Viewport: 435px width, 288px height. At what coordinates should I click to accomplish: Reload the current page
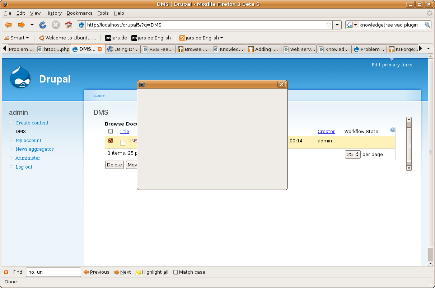[43, 25]
